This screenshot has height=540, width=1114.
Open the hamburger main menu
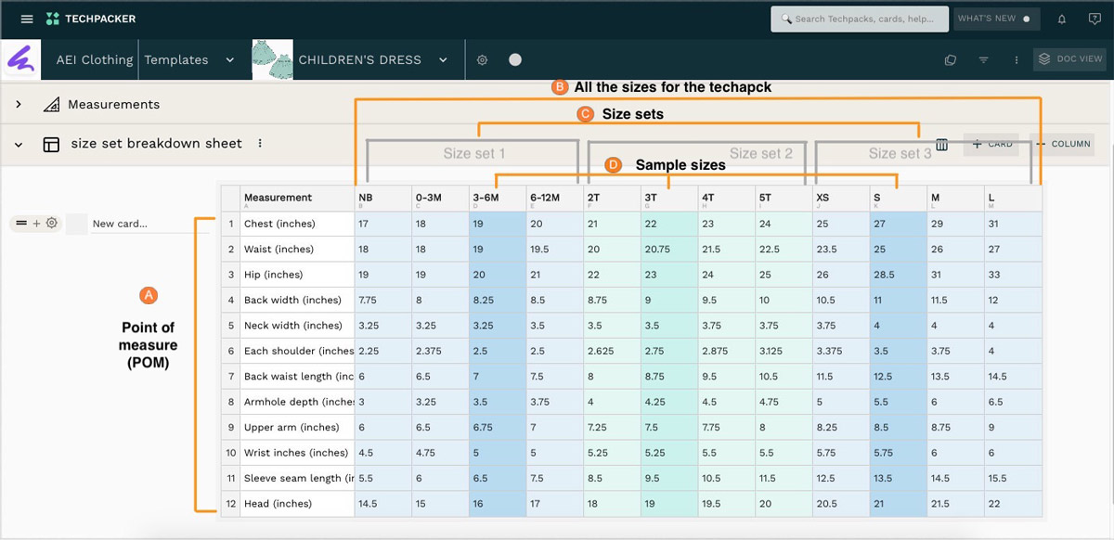tap(27, 19)
